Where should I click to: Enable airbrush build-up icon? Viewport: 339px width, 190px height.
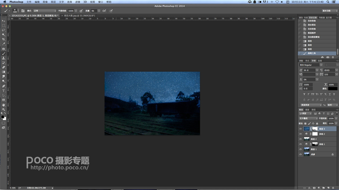[104, 11]
